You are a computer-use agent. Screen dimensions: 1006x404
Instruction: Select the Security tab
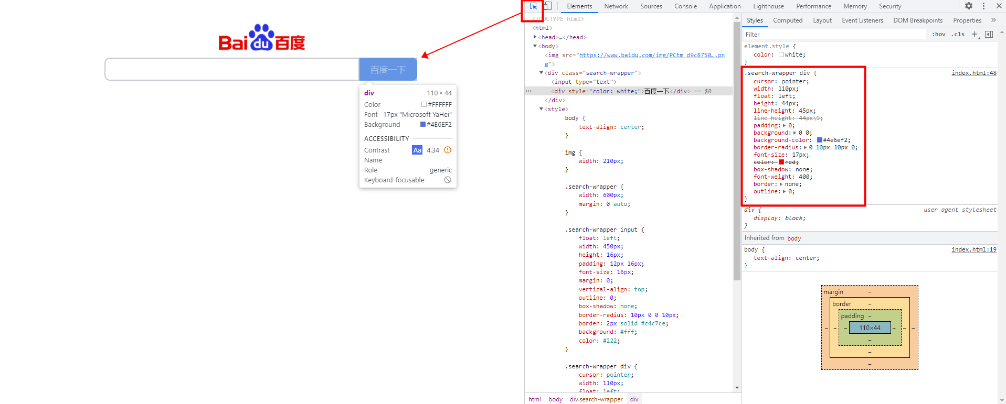[891, 6]
